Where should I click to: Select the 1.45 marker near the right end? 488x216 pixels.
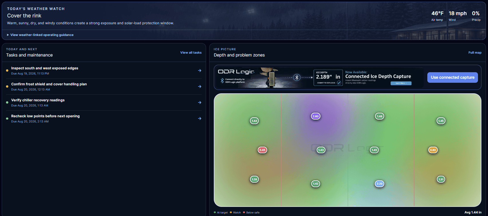pyautogui.click(x=441, y=121)
